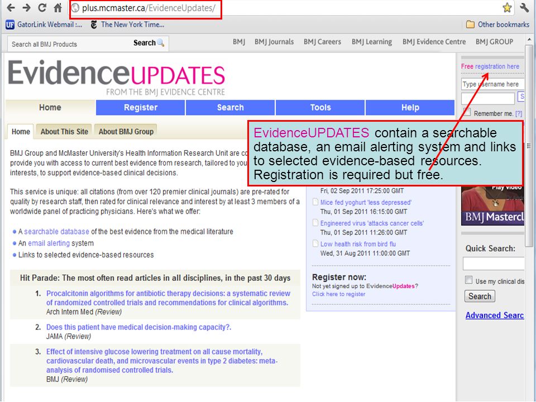The width and height of the screenshot is (536, 402).
Task: Bookmark page with the star icon
Action: point(507,7)
